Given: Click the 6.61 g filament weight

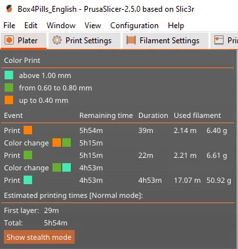Looking at the screenshot, I should pos(217,156).
